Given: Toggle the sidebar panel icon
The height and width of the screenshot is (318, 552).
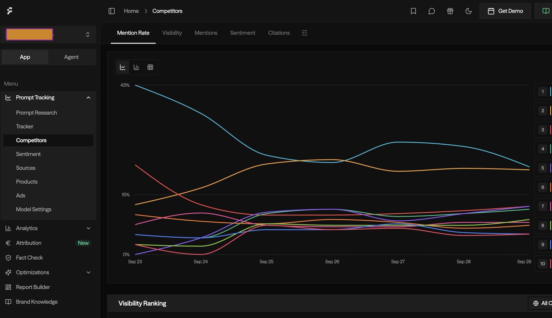Looking at the screenshot, I should [111, 11].
